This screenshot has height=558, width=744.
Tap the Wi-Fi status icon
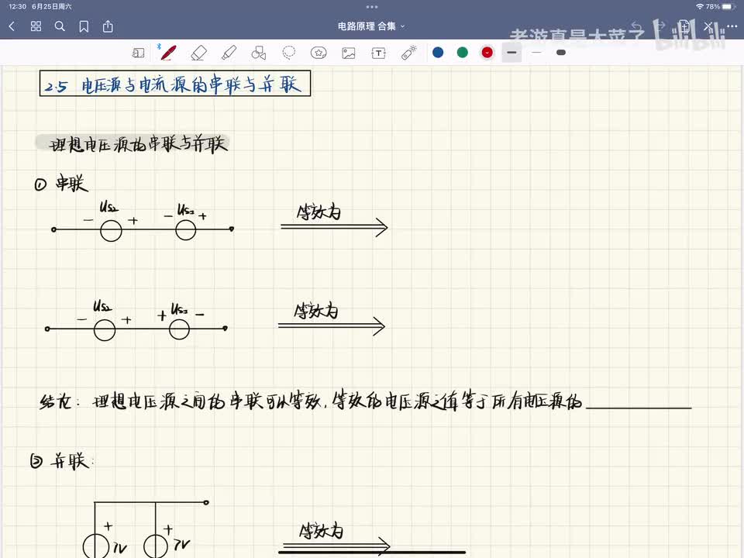699,7
